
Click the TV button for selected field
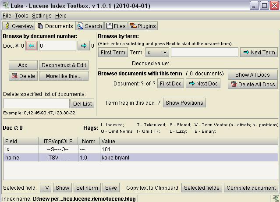coord(46,188)
